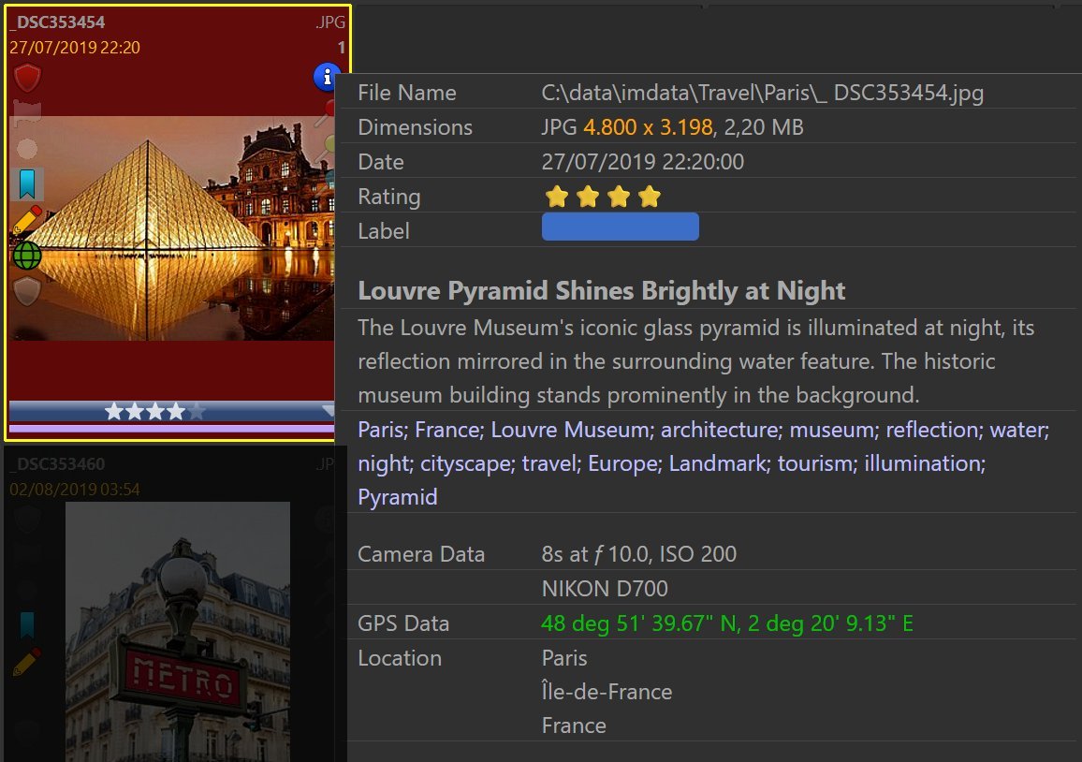1082x762 pixels.
Task: Click the description starting 'The Louvre Museum's iconic'
Action: coord(695,361)
